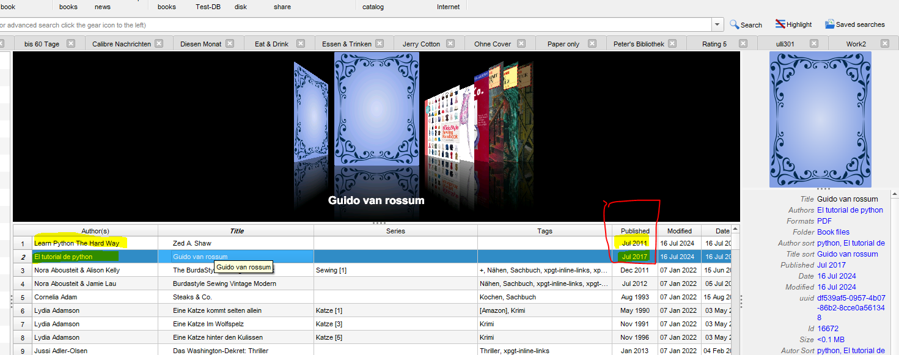Close the 'Jerry Cotton' tab

[x=450, y=43]
